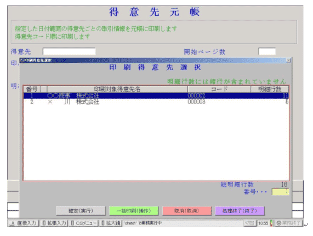Click the 得意先 text input field
This screenshot has height=236, width=313.
(x=69, y=51)
